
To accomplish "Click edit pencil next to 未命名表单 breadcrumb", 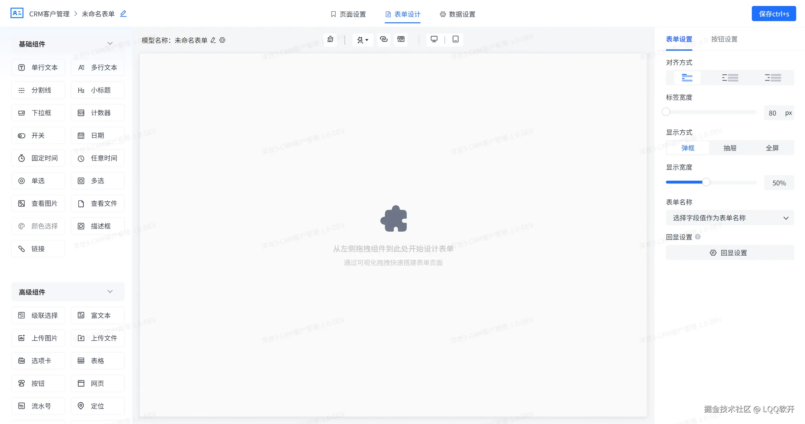I will pyautogui.click(x=123, y=14).
